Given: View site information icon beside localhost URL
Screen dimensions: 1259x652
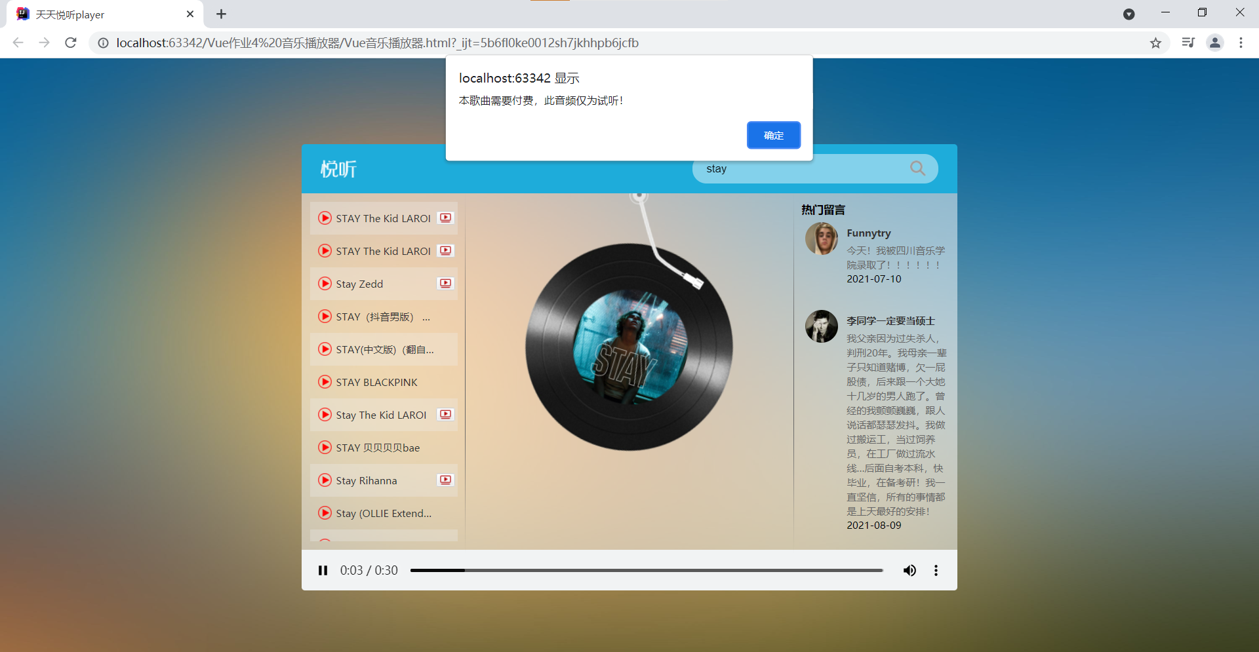Looking at the screenshot, I should (103, 43).
